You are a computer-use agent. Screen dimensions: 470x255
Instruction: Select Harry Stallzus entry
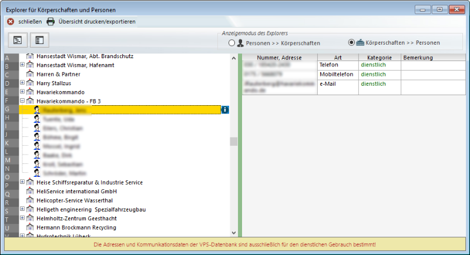pos(53,83)
